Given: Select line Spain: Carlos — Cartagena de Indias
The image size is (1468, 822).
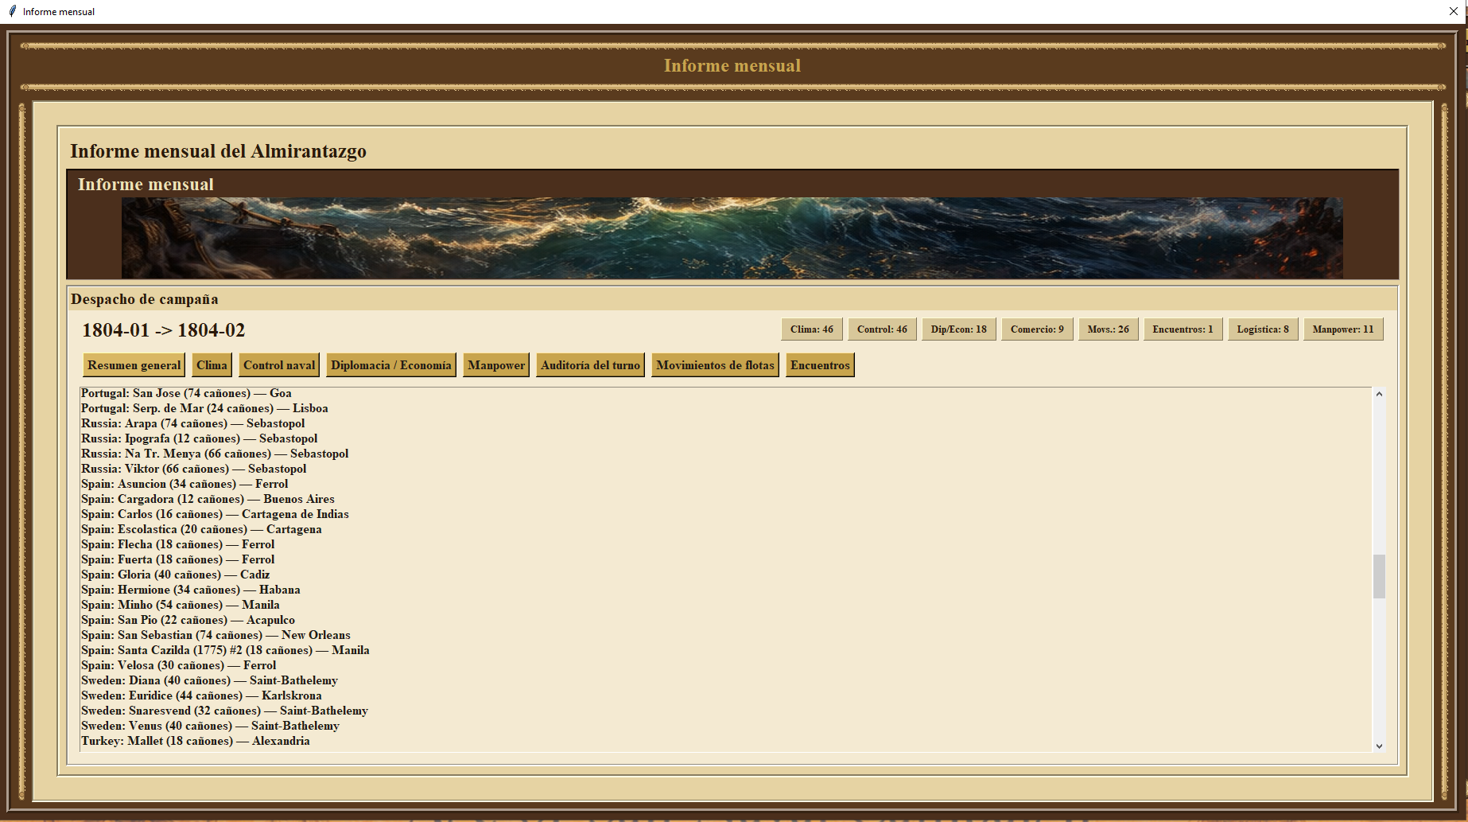Looking at the screenshot, I should click(215, 514).
